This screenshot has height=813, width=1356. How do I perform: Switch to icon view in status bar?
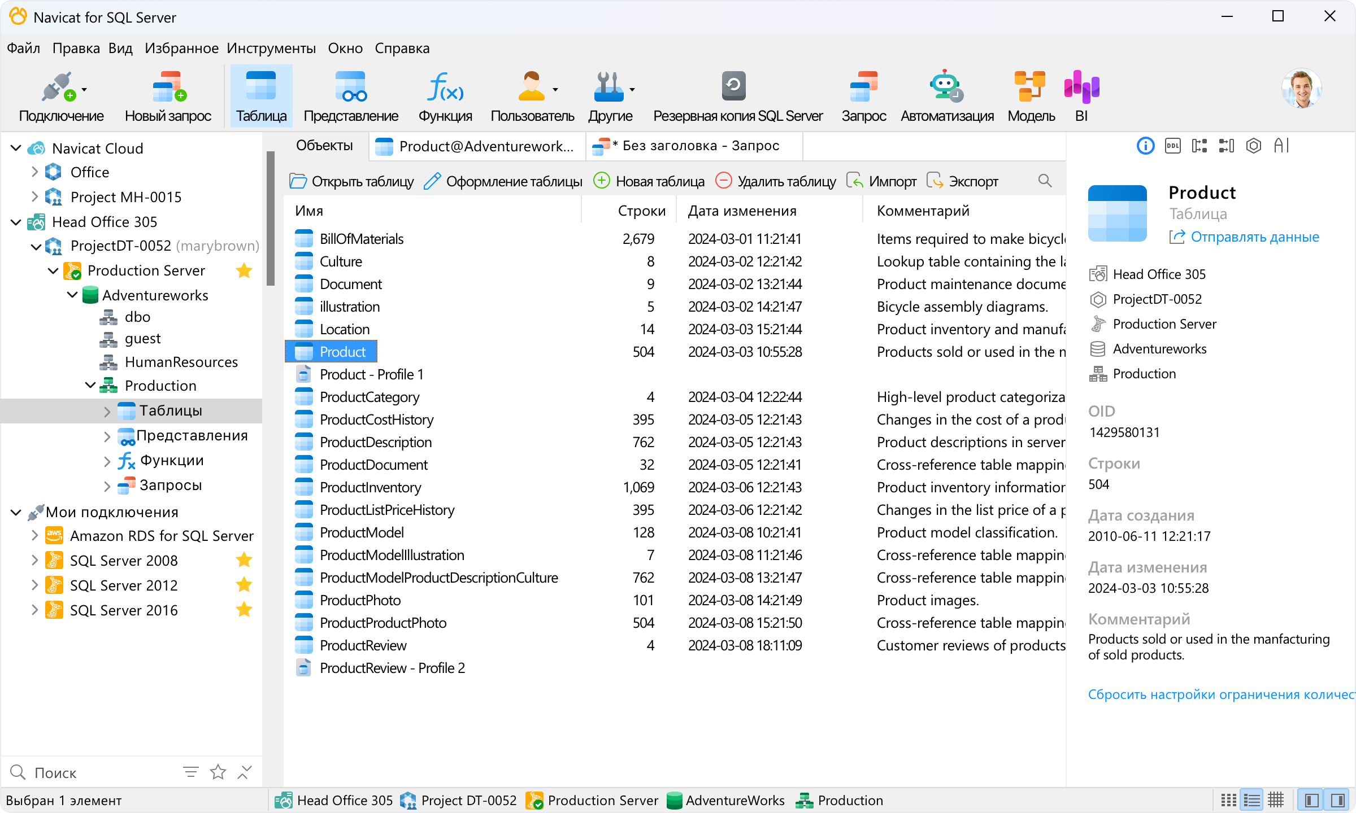(1228, 800)
